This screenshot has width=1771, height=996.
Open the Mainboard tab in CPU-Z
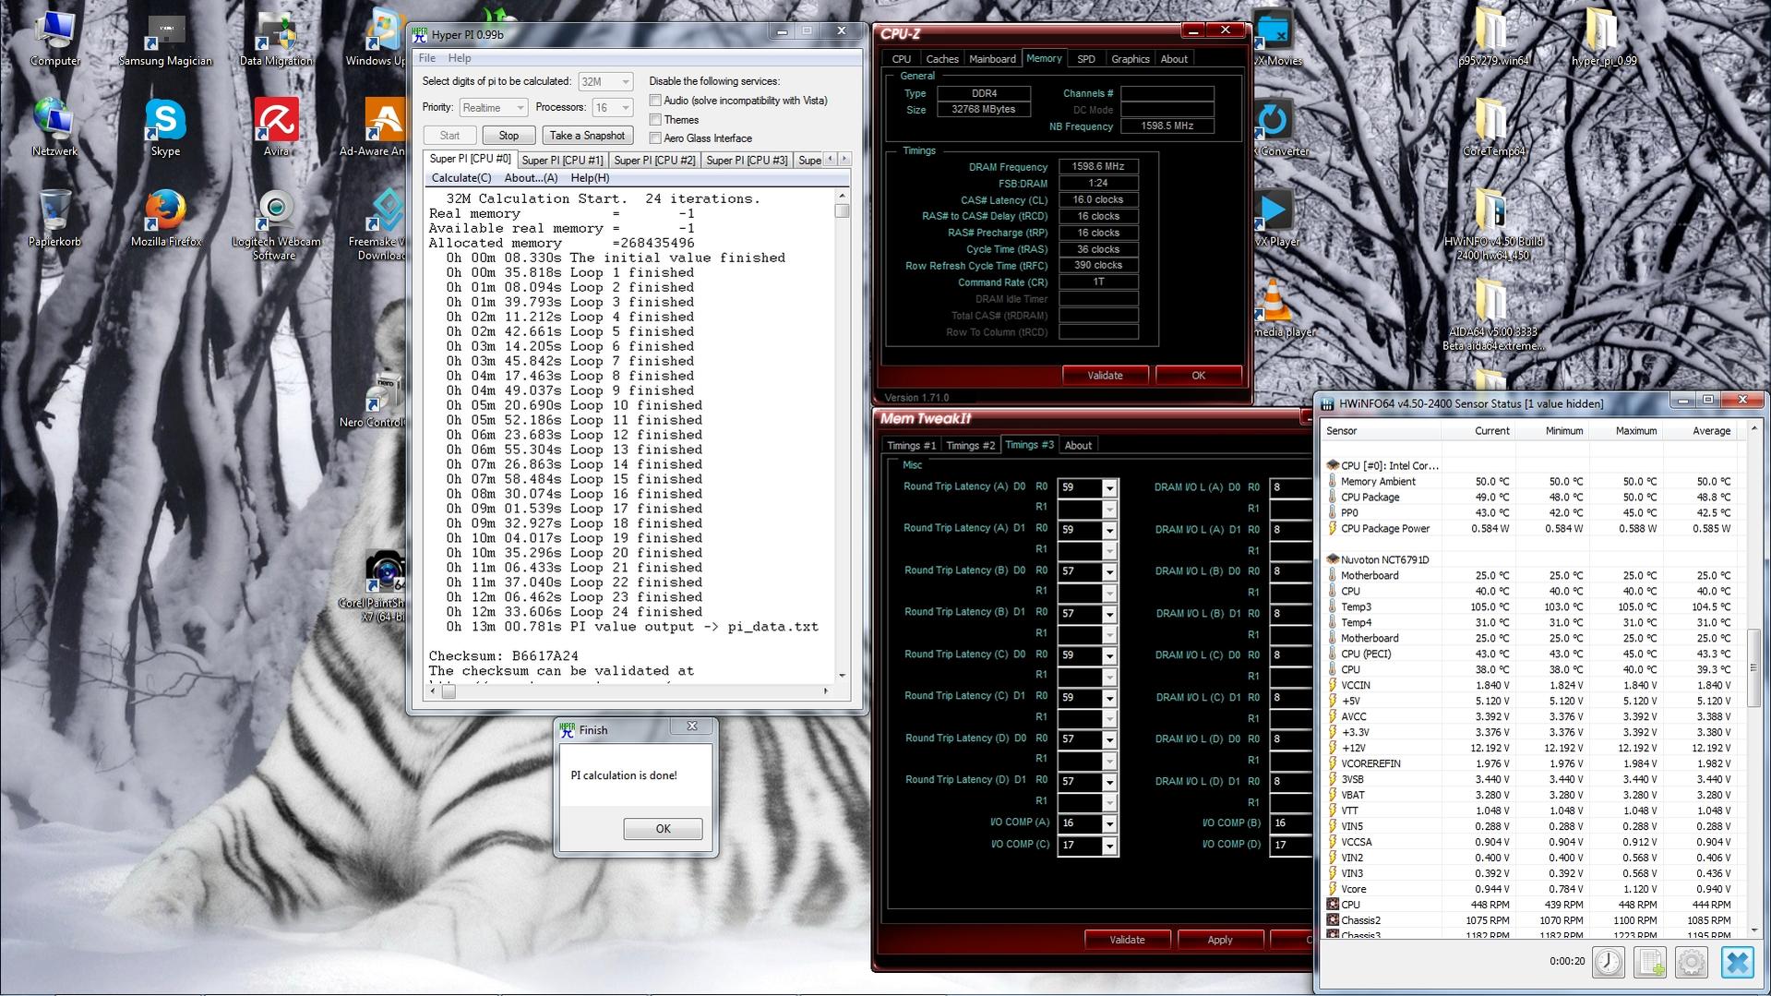[992, 59]
